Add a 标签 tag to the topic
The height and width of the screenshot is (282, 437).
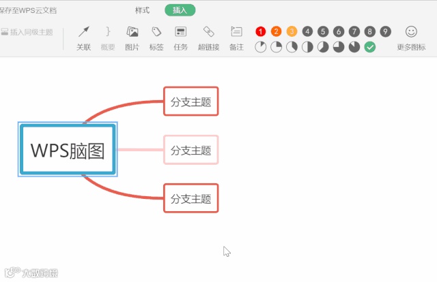tap(156, 38)
